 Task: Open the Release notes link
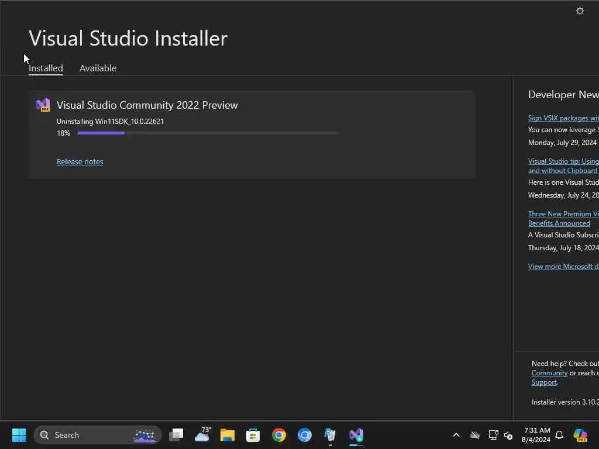coord(80,161)
